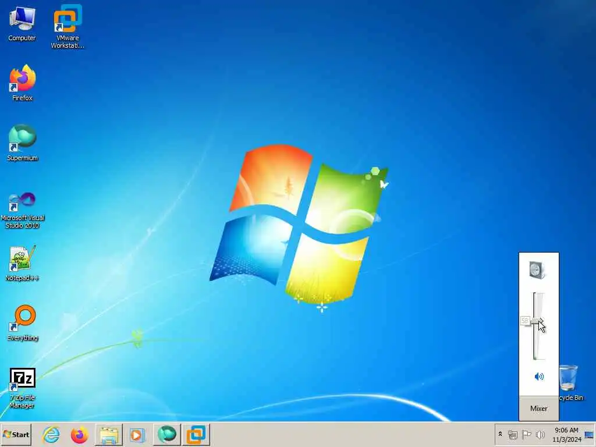Select the VMware Workstation desktop shortcut
The width and height of the screenshot is (596, 447).
pos(68,27)
